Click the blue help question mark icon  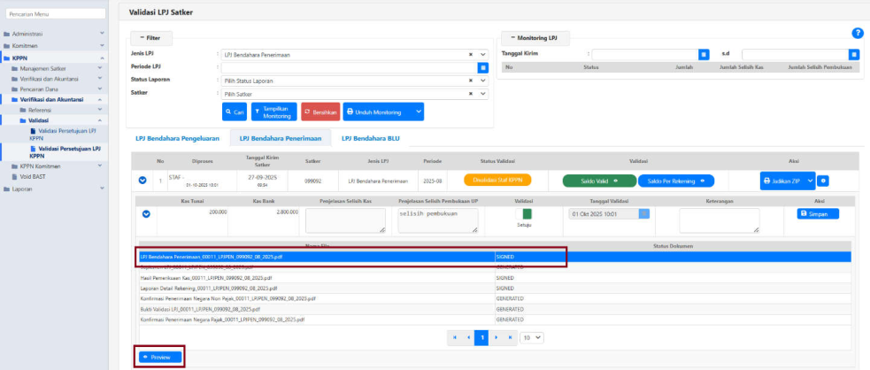click(857, 33)
